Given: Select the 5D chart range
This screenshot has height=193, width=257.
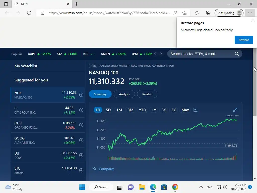Looking at the screenshot, I should tap(108, 110).
